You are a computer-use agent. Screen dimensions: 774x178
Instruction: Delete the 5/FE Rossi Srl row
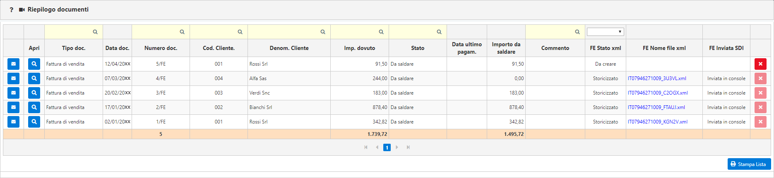[760, 64]
